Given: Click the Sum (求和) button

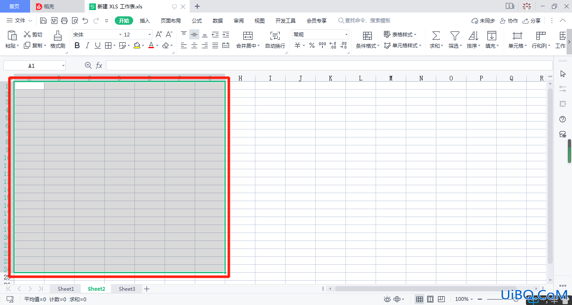Looking at the screenshot, I should [x=436, y=39].
